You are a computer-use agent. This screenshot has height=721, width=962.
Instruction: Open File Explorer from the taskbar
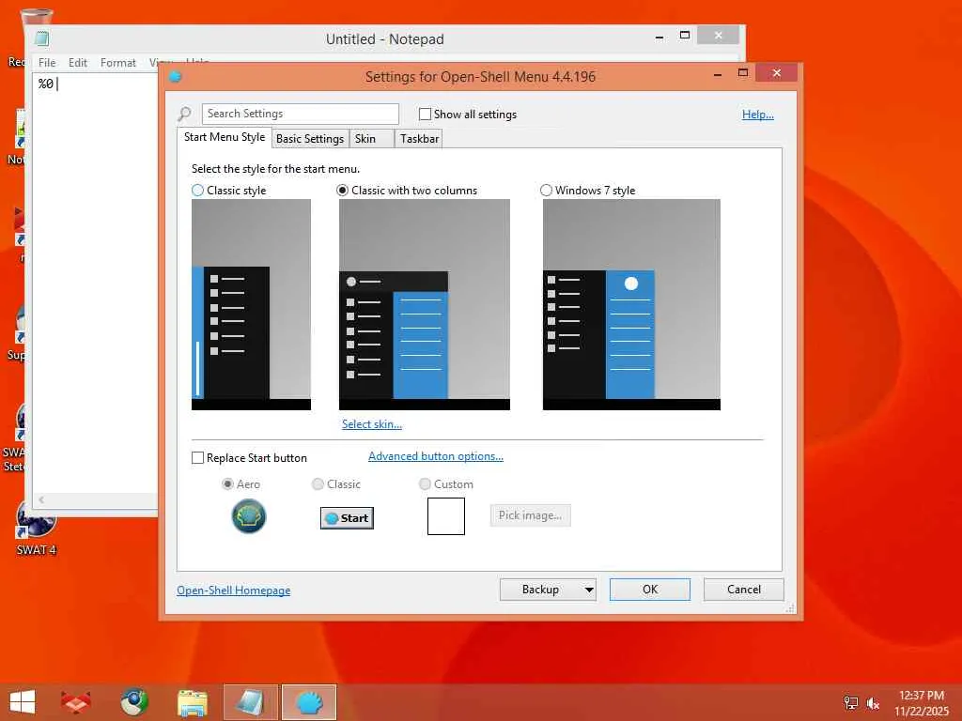click(192, 702)
